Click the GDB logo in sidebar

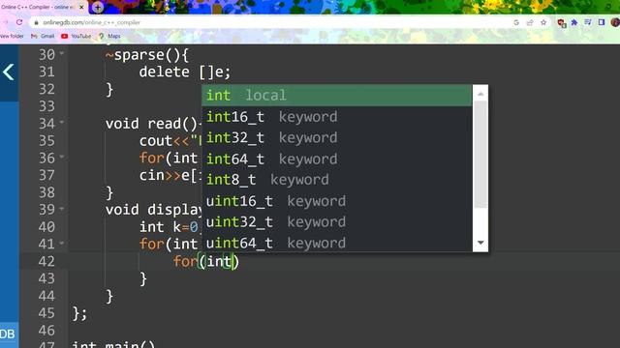[8, 333]
